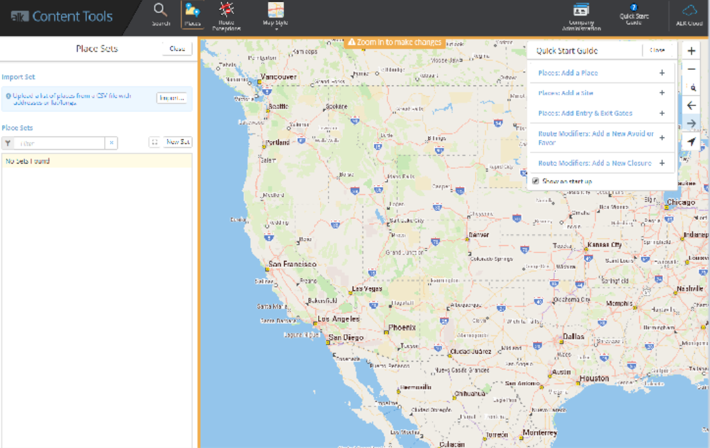710x448 pixels.
Task: Go to previous map view with left arrow
Action: click(691, 106)
